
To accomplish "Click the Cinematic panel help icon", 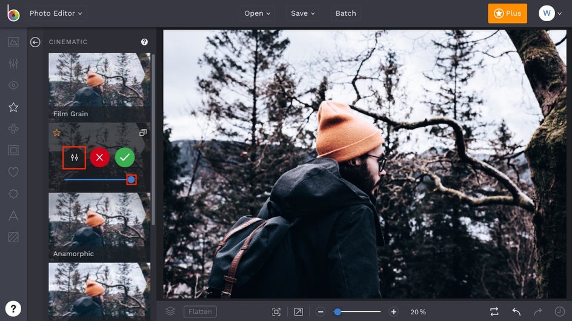I will [x=144, y=42].
